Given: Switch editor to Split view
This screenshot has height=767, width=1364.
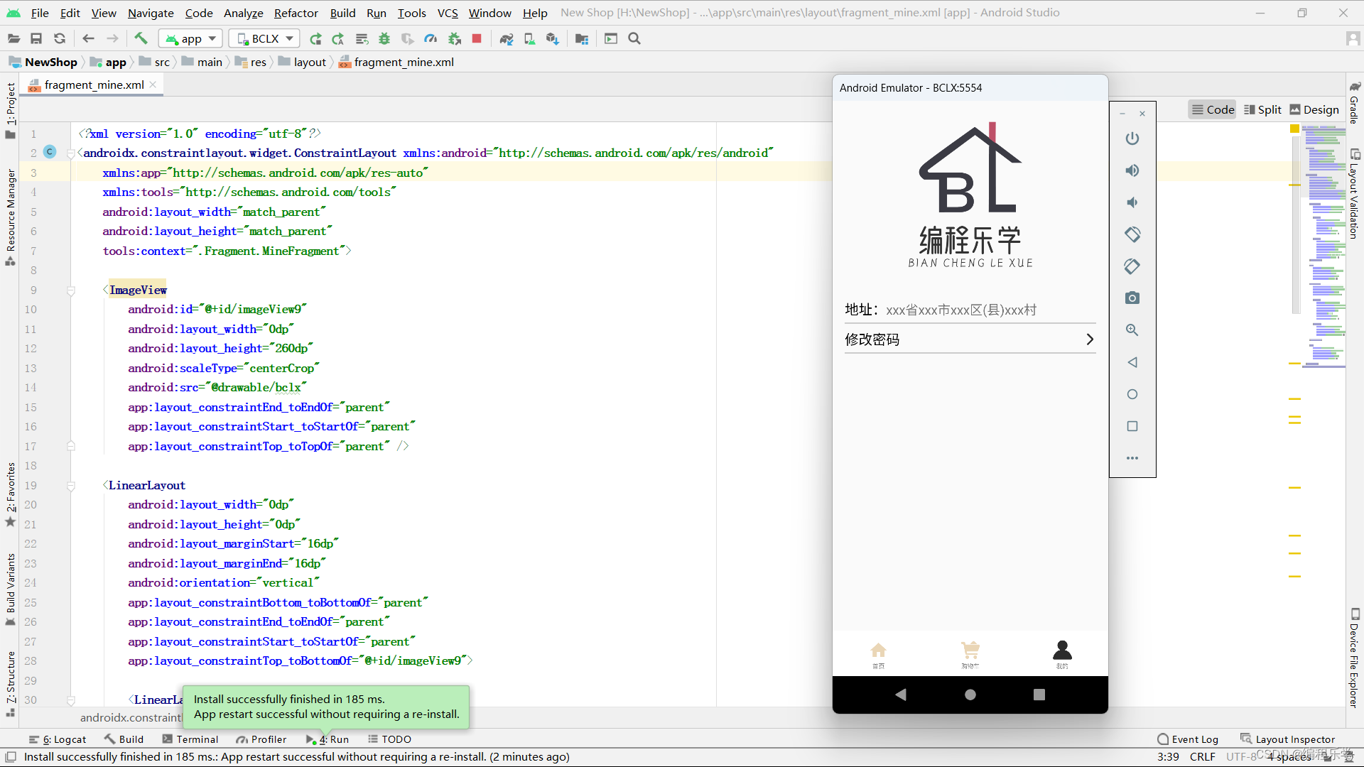Looking at the screenshot, I should pos(1262,109).
